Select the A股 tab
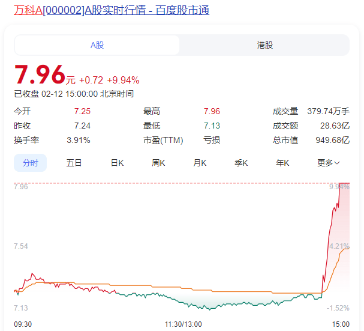The height and width of the screenshot is (331, 364). [x=97, y=45]
